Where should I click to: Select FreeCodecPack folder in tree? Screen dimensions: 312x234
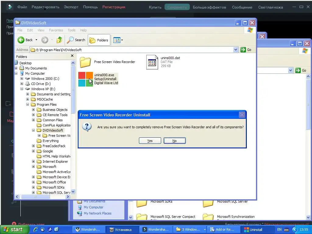coord(54,146)
